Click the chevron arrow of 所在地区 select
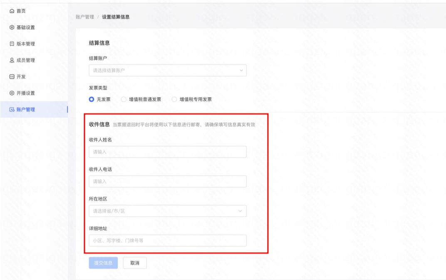446x280 pixels. (x=240, y=211)
